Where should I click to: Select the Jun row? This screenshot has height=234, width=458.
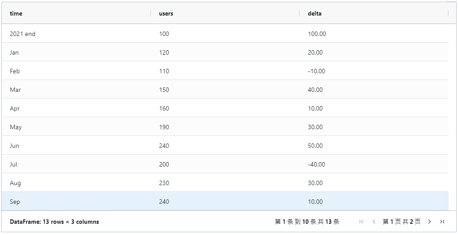coord(14,146)
